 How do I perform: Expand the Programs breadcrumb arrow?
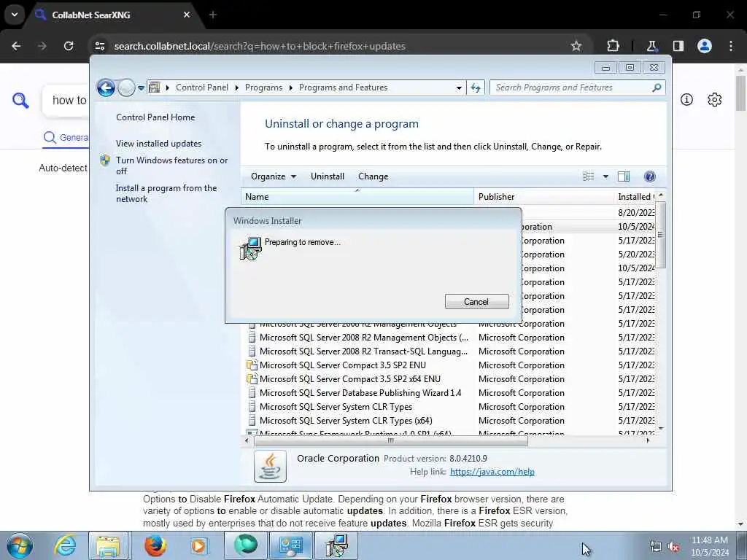click(290, 87)
